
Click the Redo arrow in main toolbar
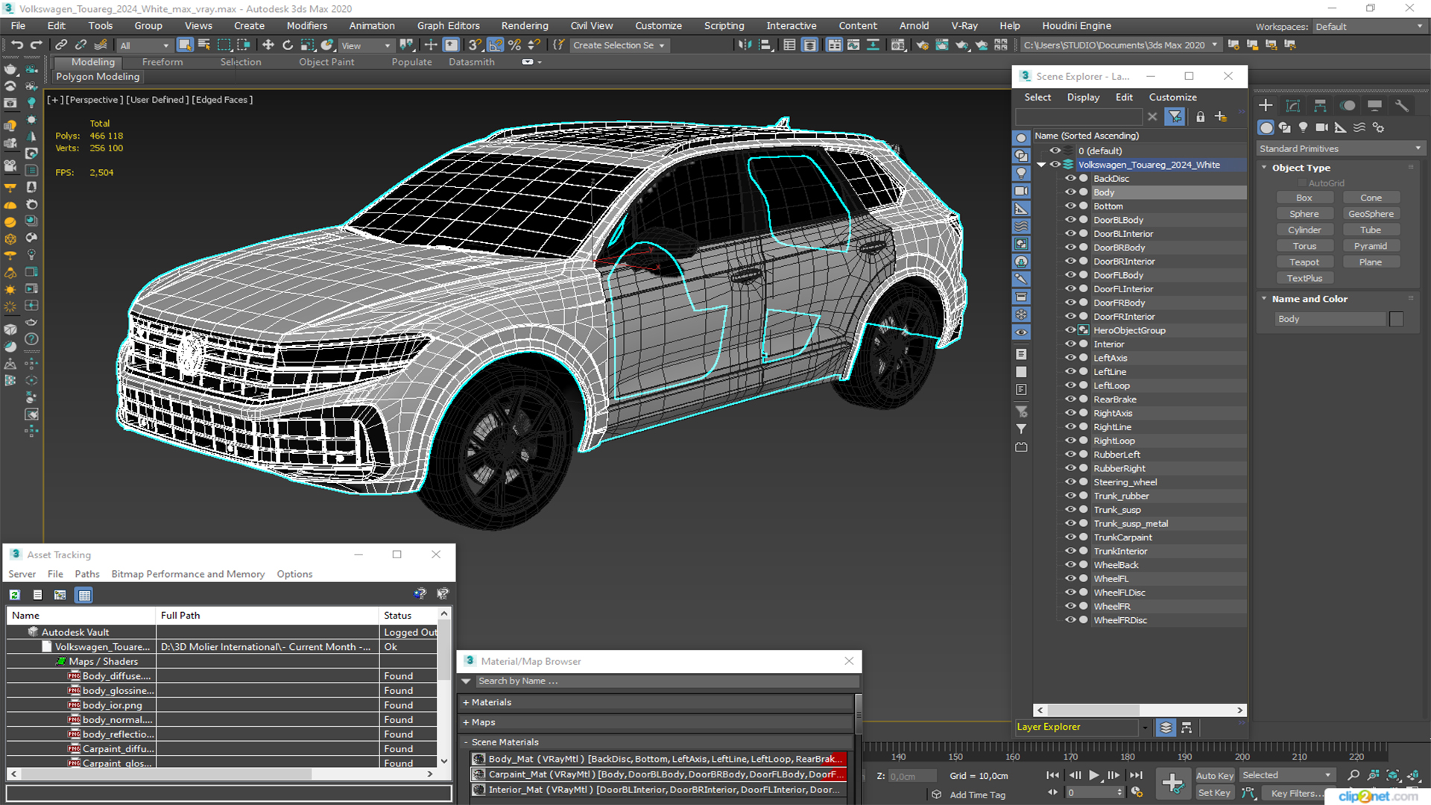pos(36,45)
